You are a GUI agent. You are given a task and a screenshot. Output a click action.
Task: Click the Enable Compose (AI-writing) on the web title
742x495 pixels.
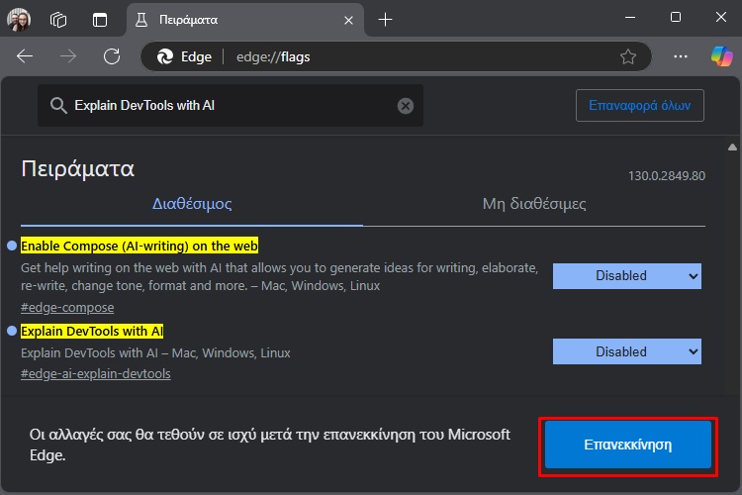coord(139,246)
